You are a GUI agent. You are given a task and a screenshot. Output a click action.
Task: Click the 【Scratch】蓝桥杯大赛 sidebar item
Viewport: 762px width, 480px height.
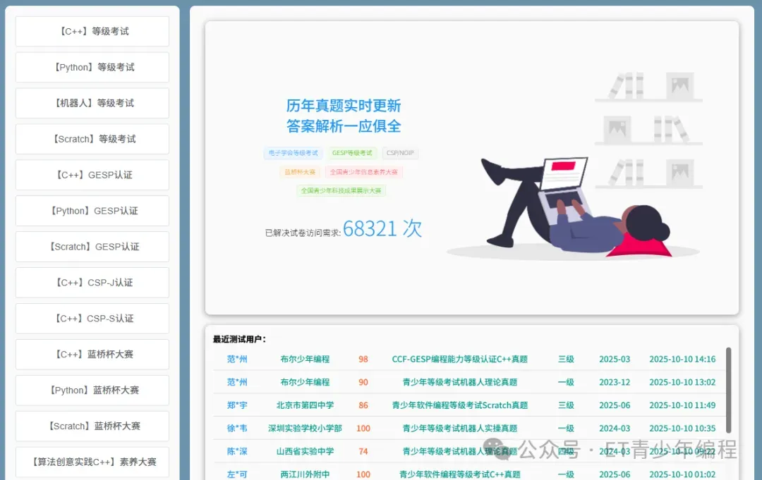coord(92,426)
